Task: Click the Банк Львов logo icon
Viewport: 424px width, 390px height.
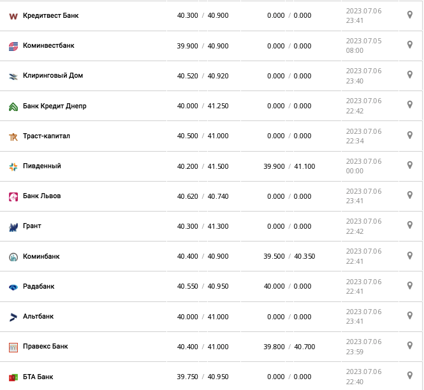Action: pyautogui.click(x=13, y=196)
